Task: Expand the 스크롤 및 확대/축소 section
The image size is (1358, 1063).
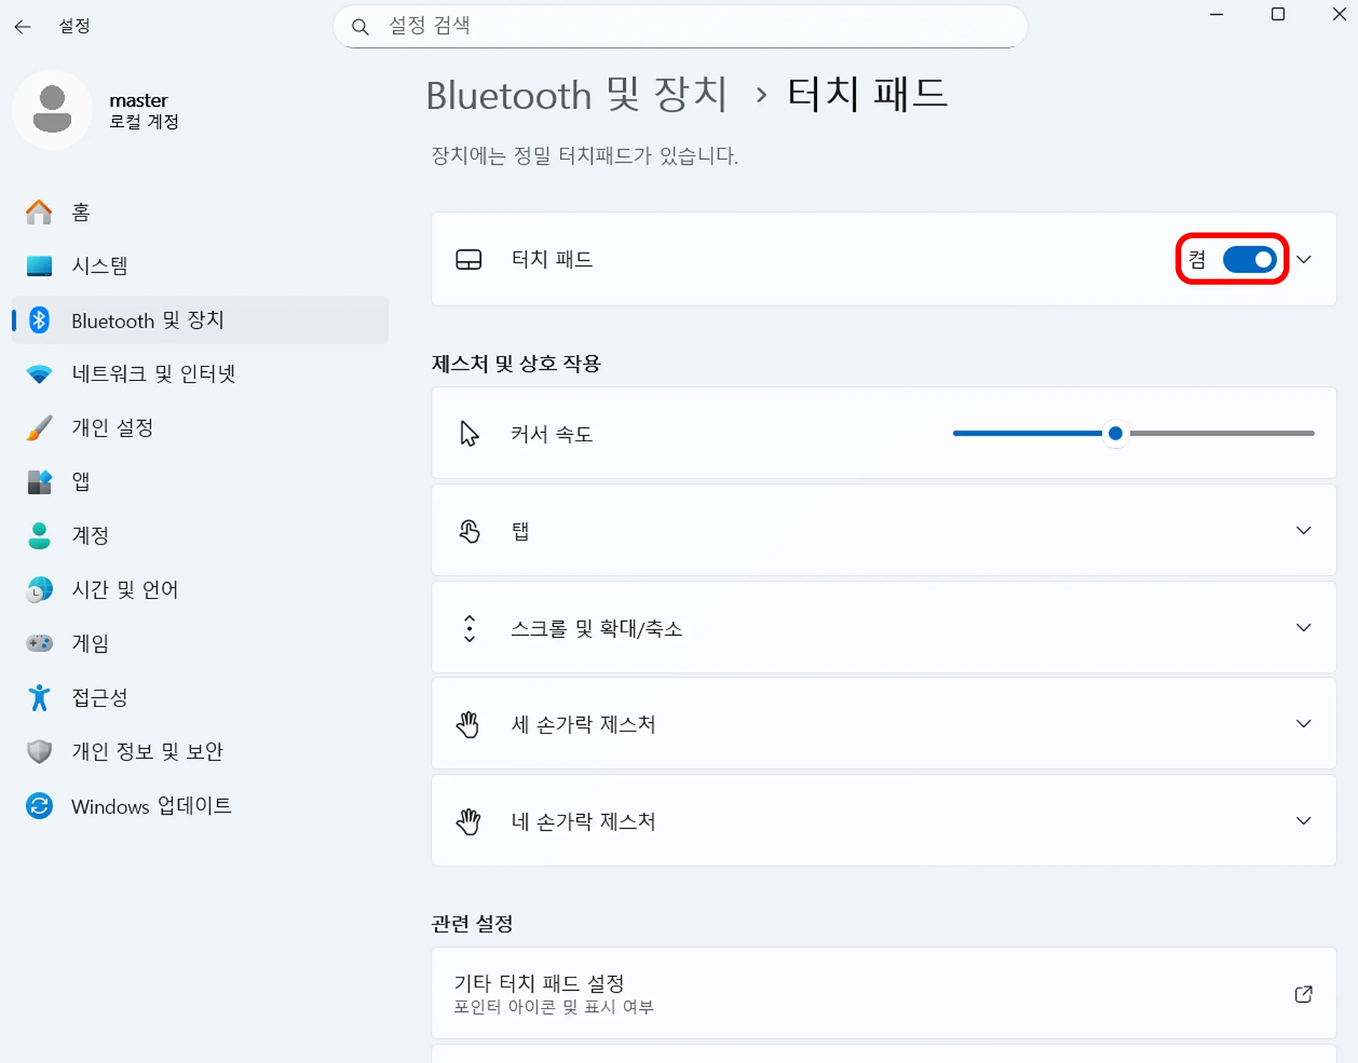Action: [x=1304, y=627]
